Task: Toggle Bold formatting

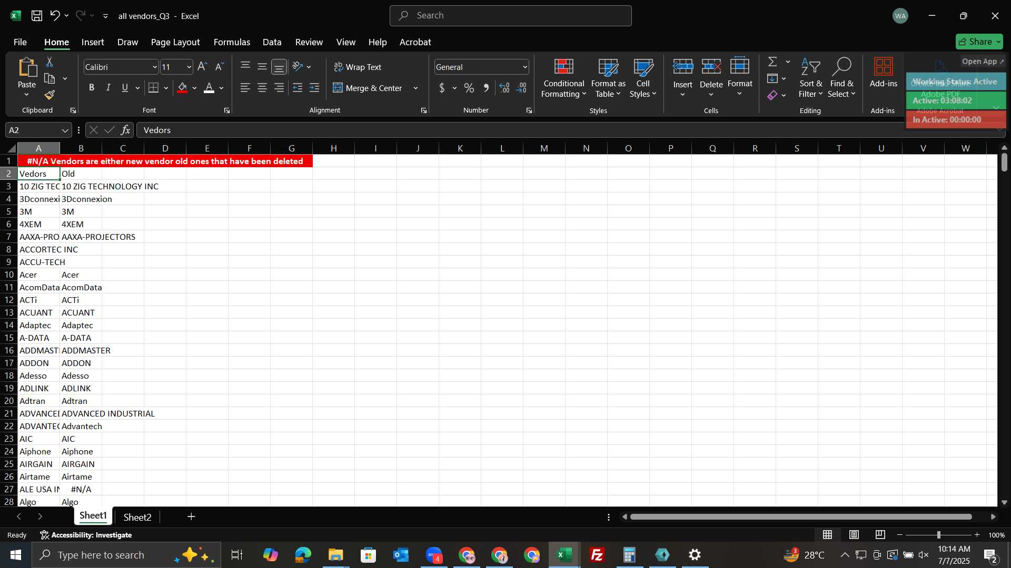Action: [x=92, y=88]
